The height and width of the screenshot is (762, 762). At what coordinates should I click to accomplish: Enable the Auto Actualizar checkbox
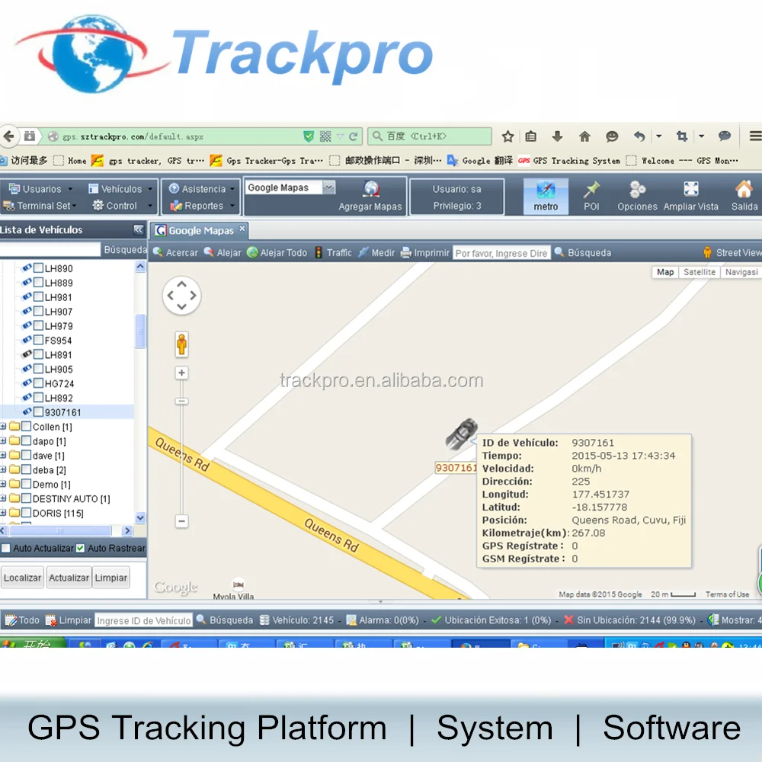(x=6, y=548)
